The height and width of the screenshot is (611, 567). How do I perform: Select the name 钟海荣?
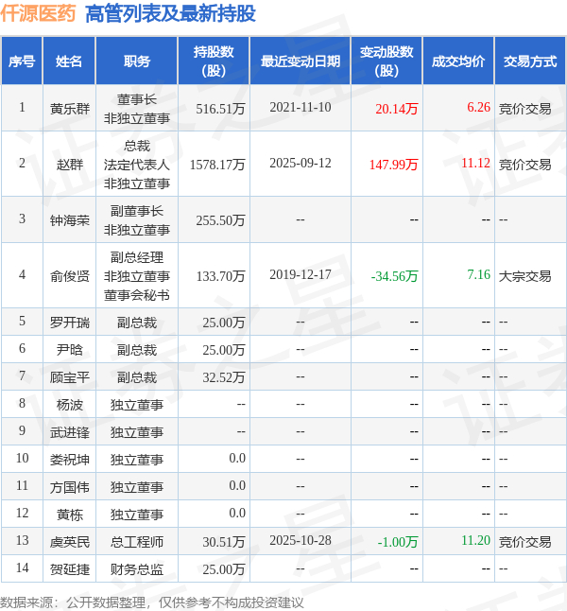click(x=70, y=220)
